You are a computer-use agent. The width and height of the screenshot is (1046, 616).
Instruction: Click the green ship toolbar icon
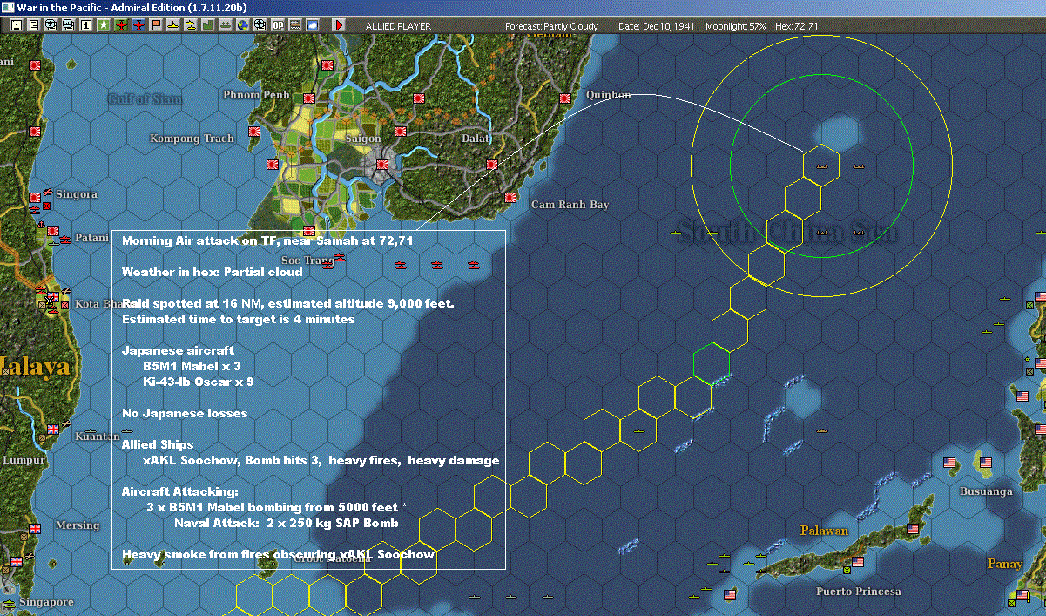click(x=226, y=25)
